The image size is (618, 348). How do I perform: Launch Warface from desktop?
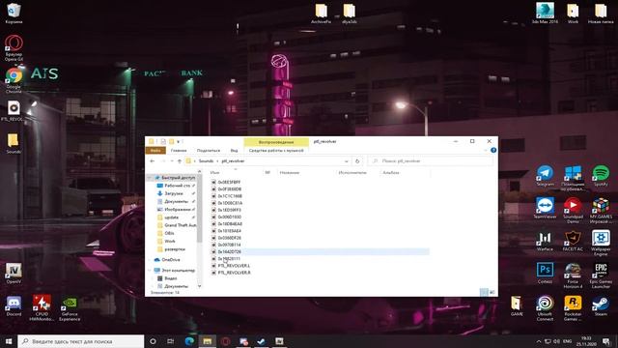click(x=545, y=241)
